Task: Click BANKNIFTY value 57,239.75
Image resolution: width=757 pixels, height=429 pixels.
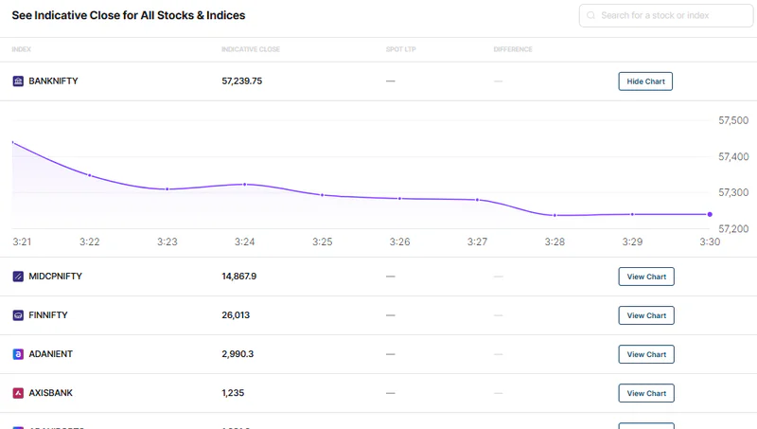Action: point(242,81)
